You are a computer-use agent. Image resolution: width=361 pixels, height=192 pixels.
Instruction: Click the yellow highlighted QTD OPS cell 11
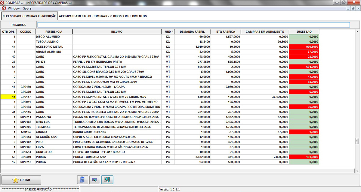point(8,97)
